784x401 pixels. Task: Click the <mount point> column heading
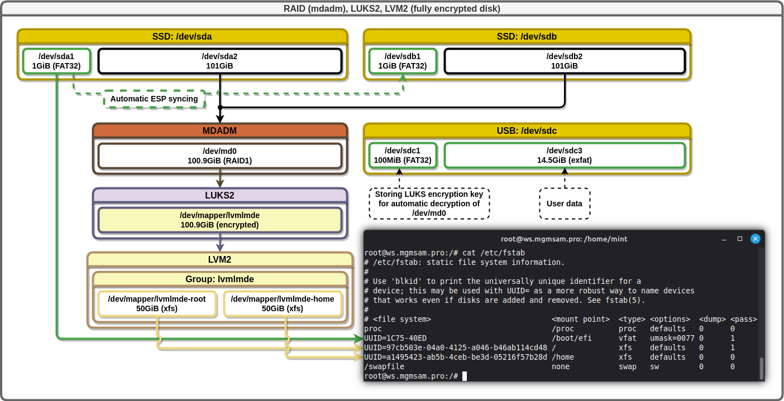[581, 319]
